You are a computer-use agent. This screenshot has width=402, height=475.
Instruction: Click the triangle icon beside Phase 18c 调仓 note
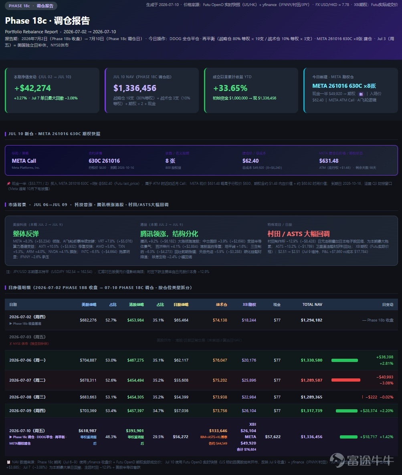[x=10, y=437]
